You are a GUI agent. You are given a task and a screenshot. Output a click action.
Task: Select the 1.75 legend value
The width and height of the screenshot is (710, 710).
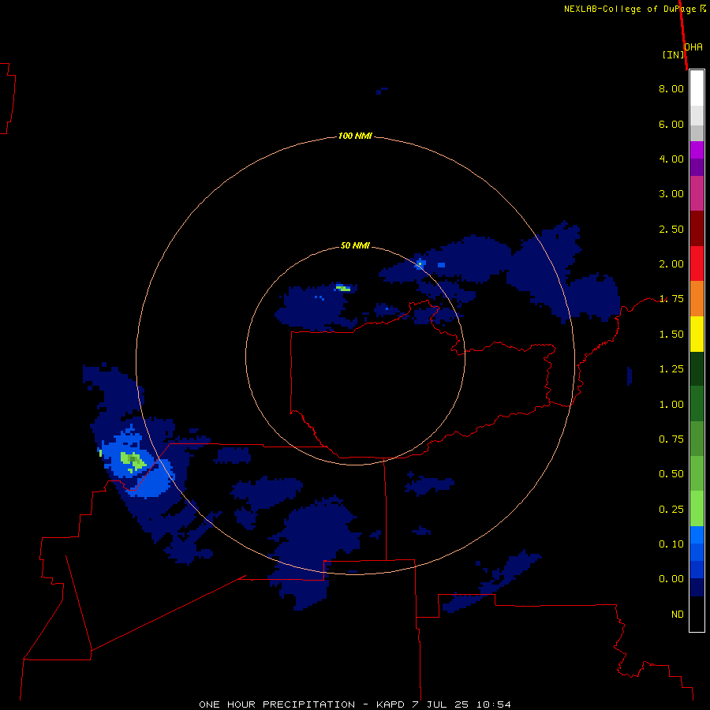(x=671, y=299)
